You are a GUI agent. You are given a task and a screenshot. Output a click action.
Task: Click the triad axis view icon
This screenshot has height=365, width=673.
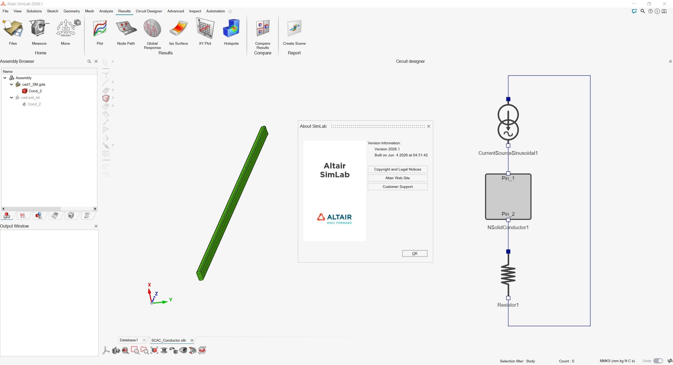point(106,350)
